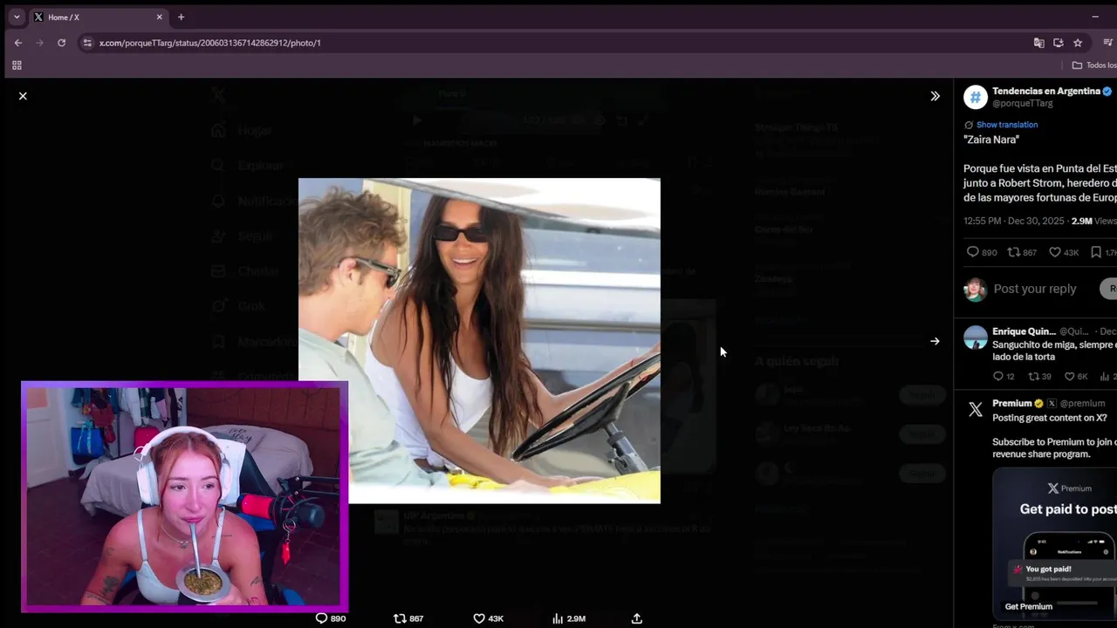
Task: Open the X Premium ad avatar logo
Action: click(x=975, y=409)
